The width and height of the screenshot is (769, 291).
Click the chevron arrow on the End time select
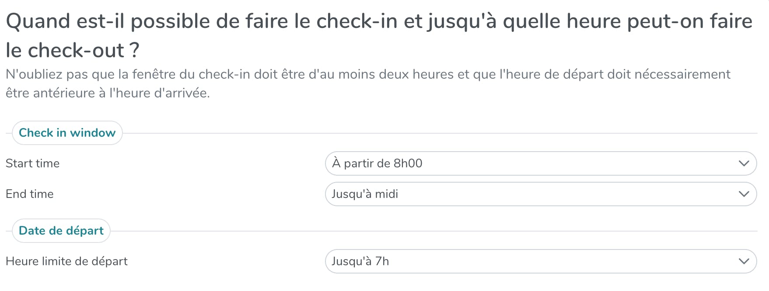coord(744,194)
